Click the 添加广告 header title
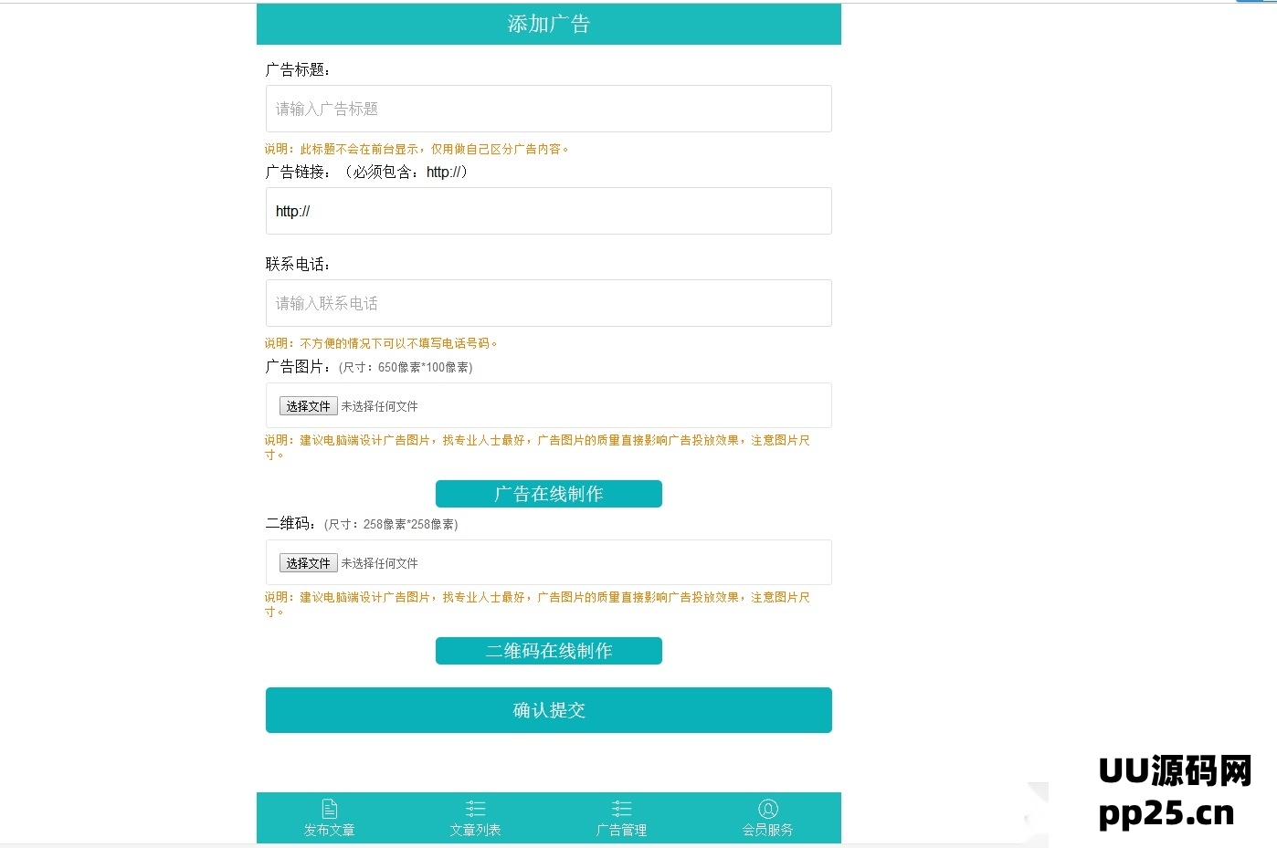The width and height of the screenshot is (1277, 848). (548, 24)
